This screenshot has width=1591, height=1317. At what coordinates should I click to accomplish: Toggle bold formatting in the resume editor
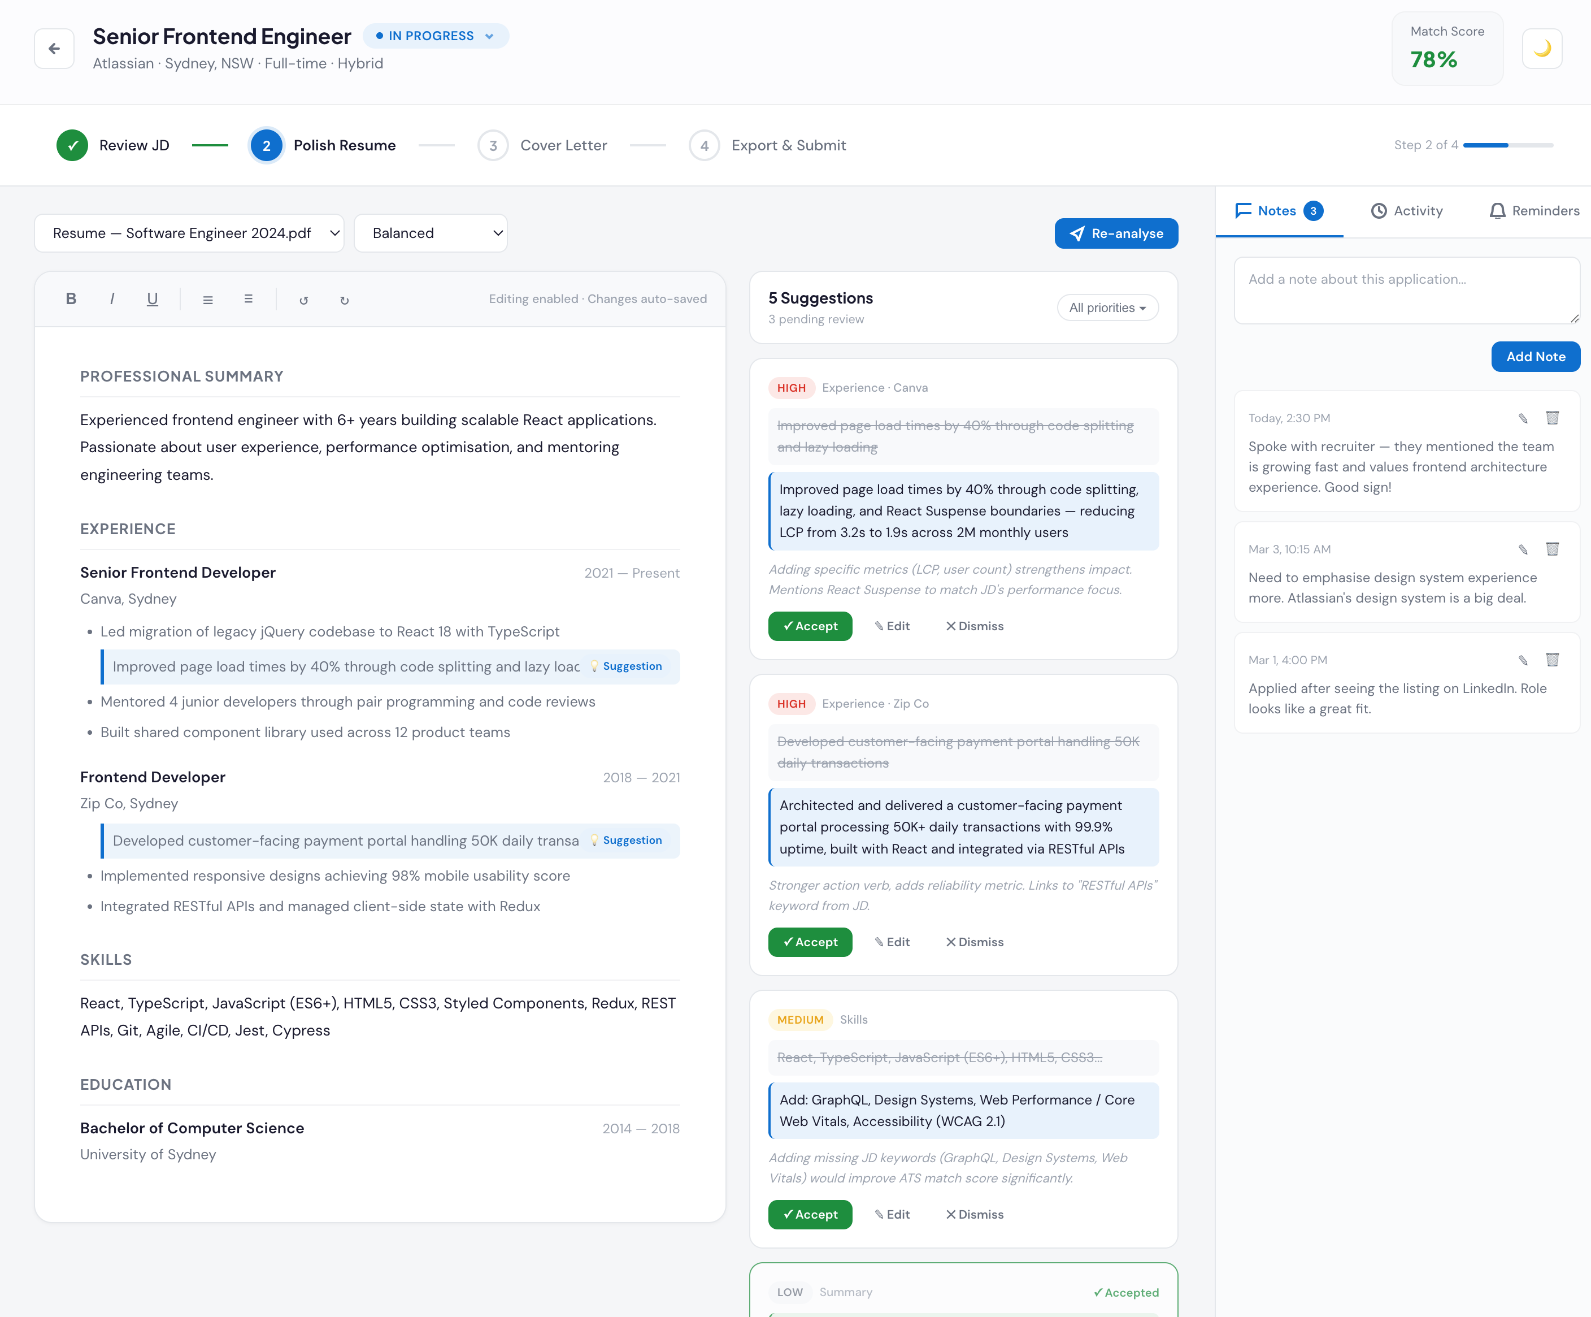click(x=72, y=298)
